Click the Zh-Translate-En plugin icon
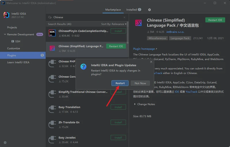Viewport: 230px width, 147px height. point(52,124)
